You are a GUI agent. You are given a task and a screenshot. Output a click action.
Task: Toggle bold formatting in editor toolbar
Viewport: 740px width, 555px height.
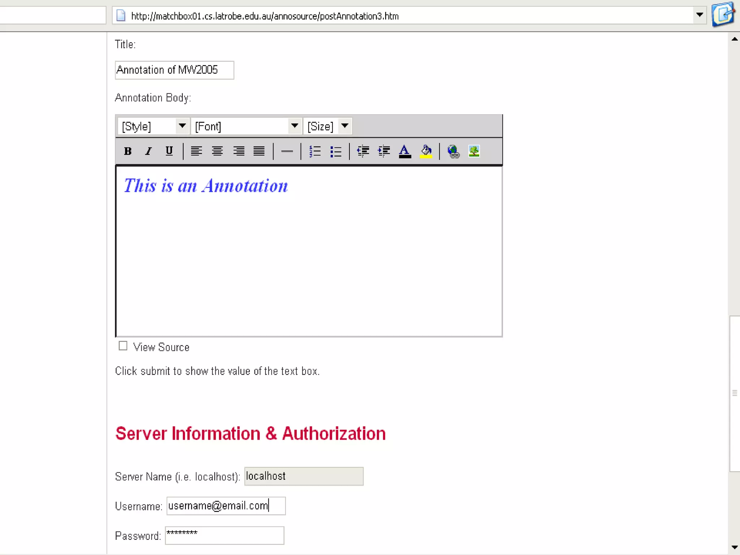click(128, 151)
